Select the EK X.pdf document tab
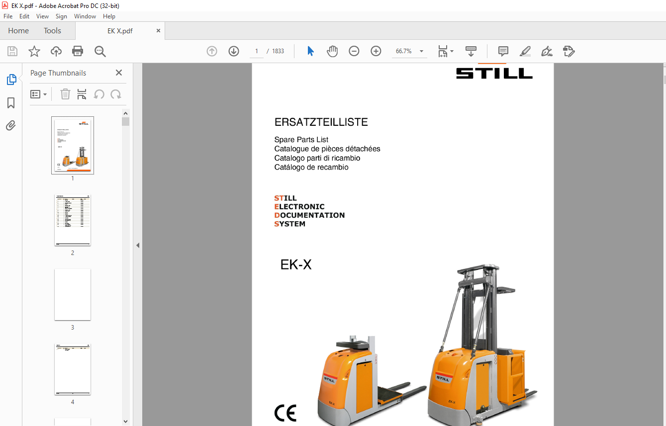666x426 pixels. [120, 31]
